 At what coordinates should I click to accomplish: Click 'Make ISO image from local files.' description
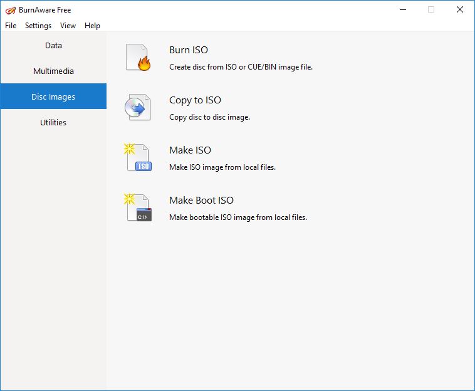click(x=222, y=167)
